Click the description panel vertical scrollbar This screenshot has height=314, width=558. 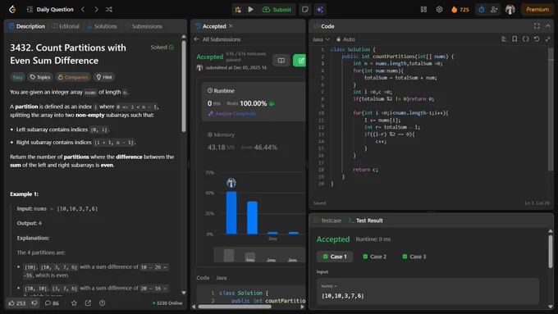(184, 86)
